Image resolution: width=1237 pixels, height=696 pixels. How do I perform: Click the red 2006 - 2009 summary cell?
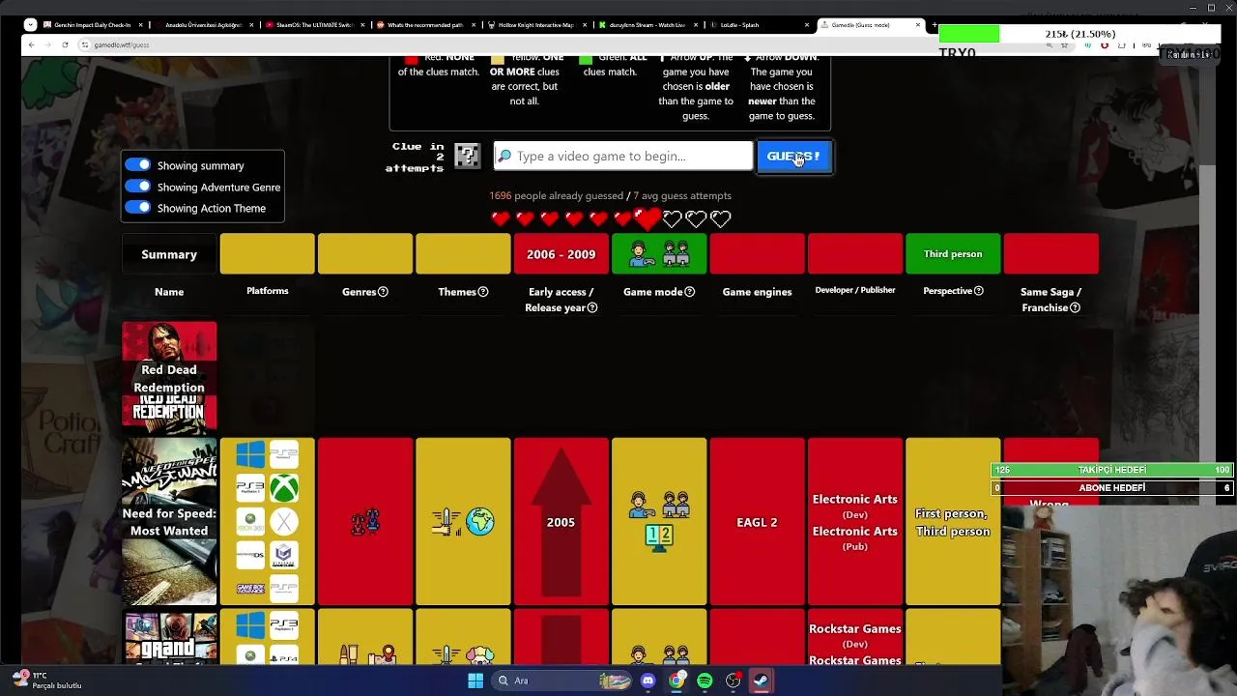(561, 254)
